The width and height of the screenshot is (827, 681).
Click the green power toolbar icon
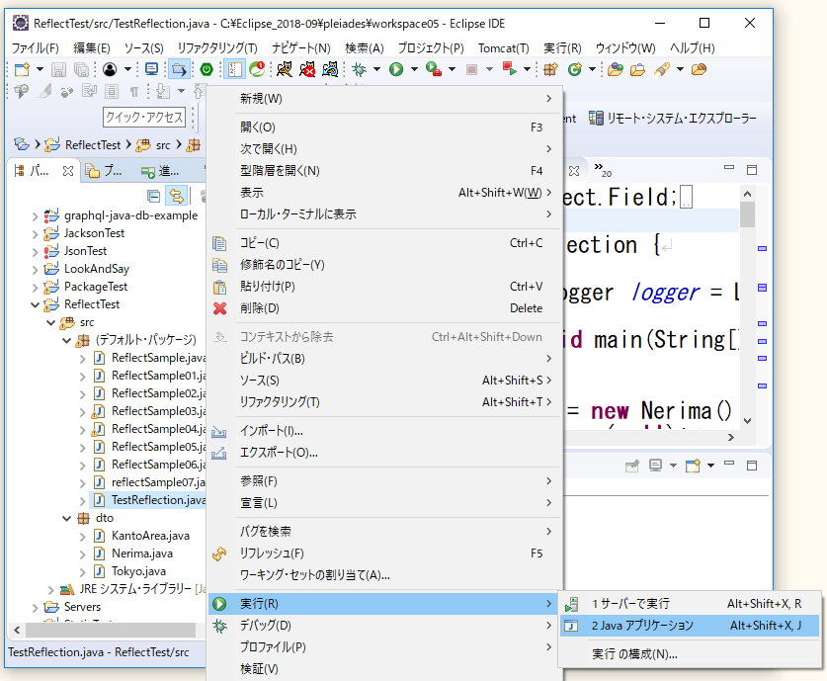[x=207, y=69]
